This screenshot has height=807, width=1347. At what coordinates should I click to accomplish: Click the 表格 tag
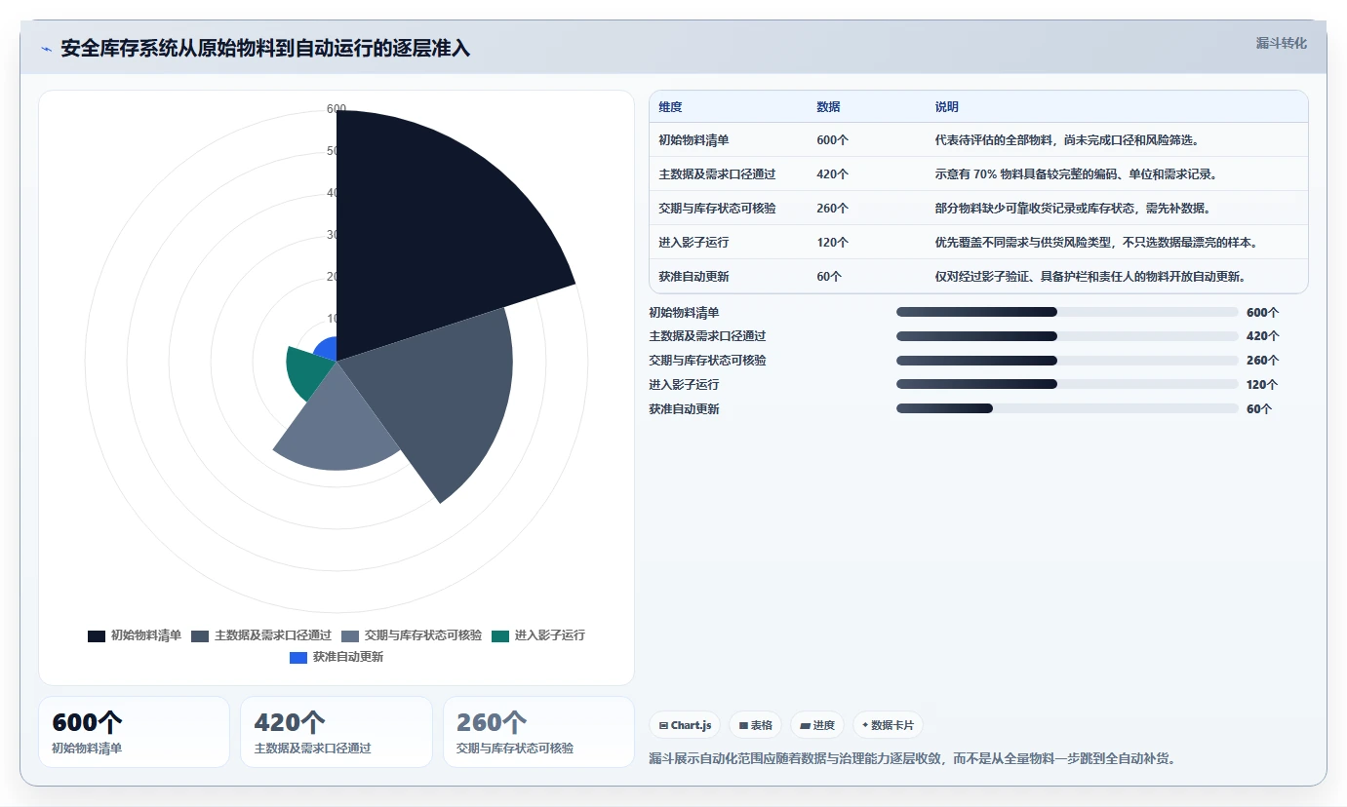coord(755,725)
